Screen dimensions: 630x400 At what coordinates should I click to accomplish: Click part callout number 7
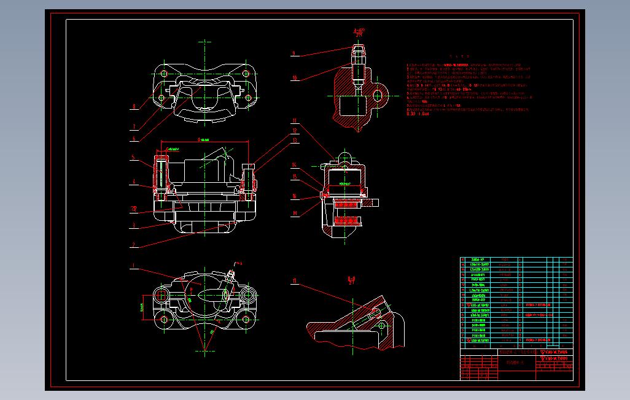pos(134,127)
